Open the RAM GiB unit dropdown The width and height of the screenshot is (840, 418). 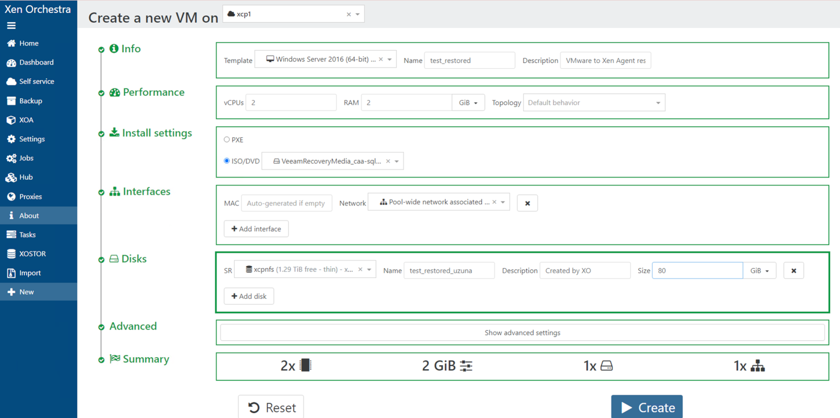pos(468,103)
